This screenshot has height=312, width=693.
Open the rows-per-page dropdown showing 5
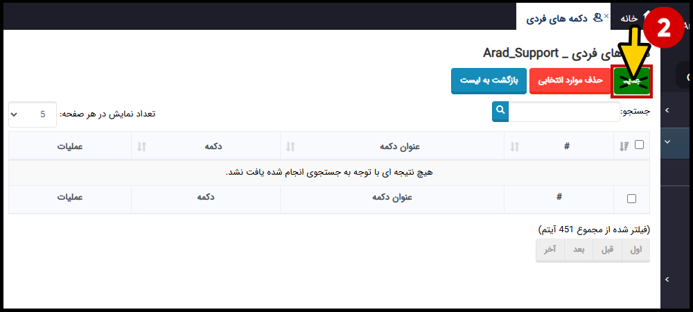[33, 114]
